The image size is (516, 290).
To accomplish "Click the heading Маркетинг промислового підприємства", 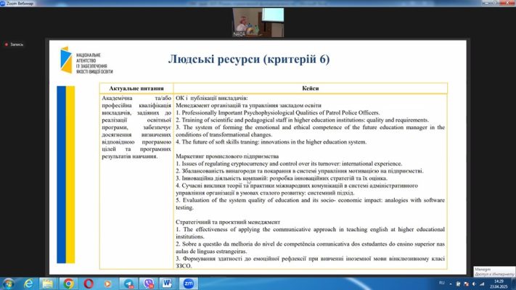I will 227,156.
